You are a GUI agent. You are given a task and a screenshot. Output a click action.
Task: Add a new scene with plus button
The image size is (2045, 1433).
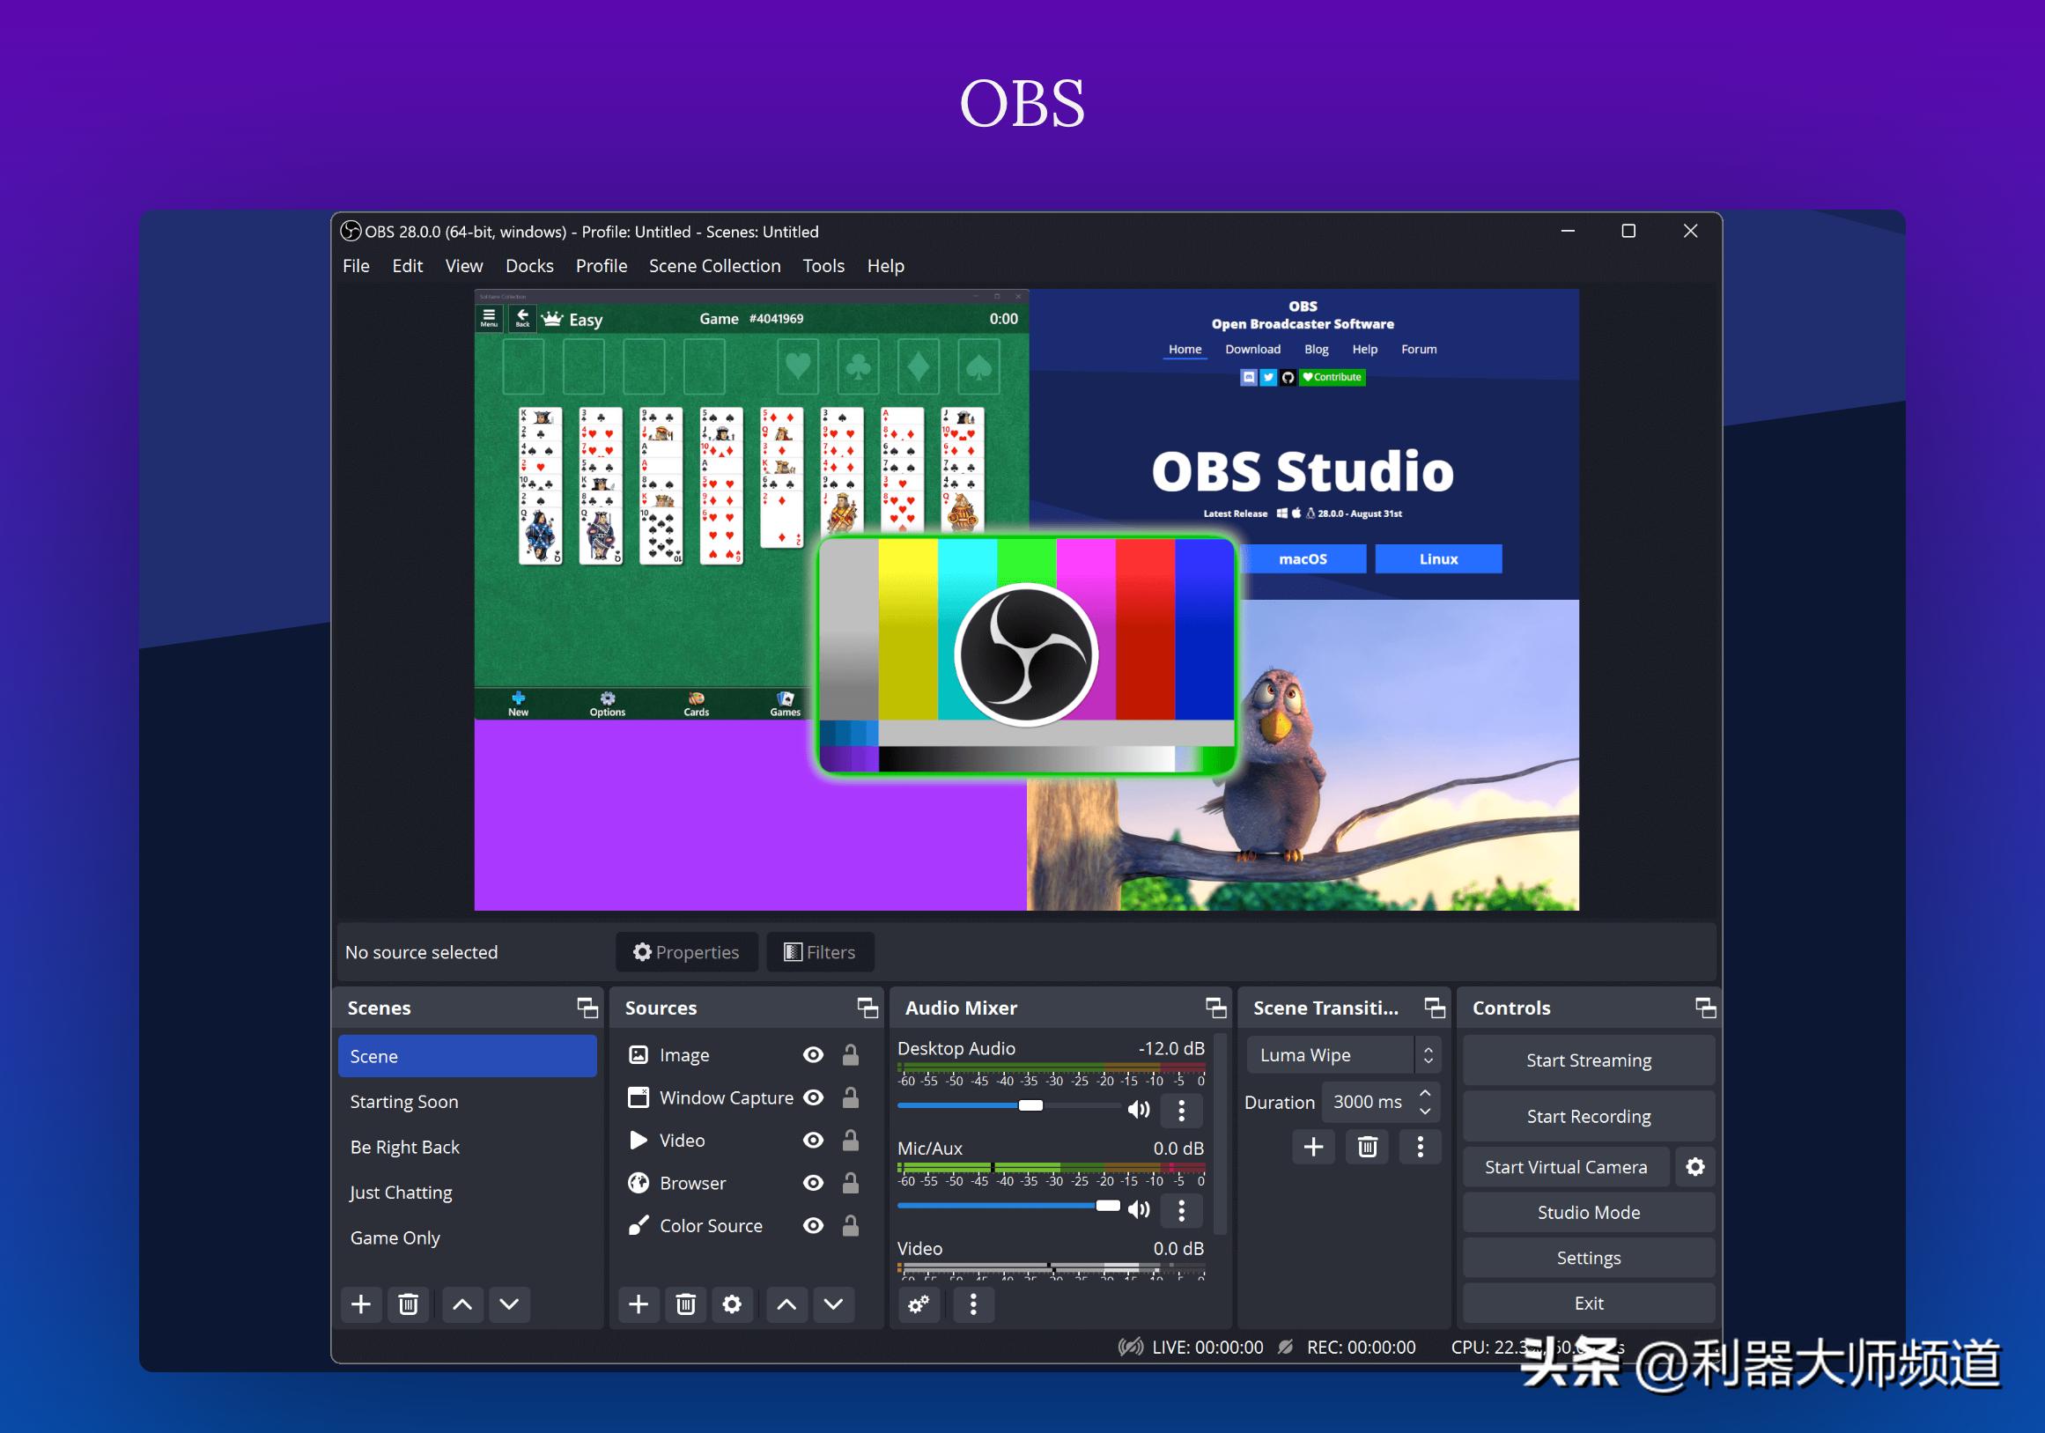click(361, 1304)
